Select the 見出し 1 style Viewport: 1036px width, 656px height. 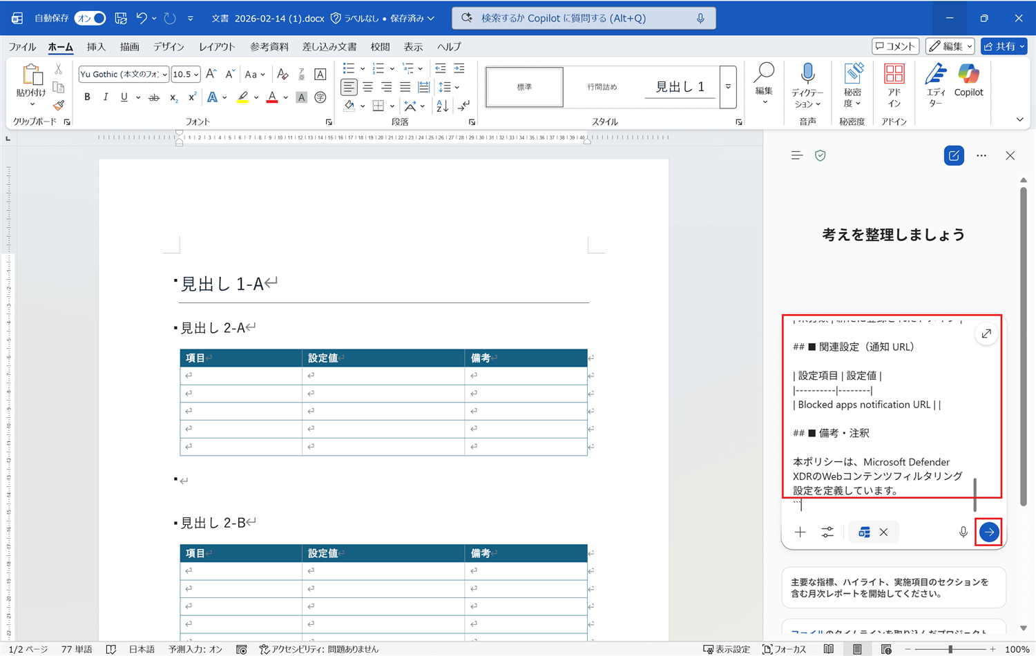680,87
